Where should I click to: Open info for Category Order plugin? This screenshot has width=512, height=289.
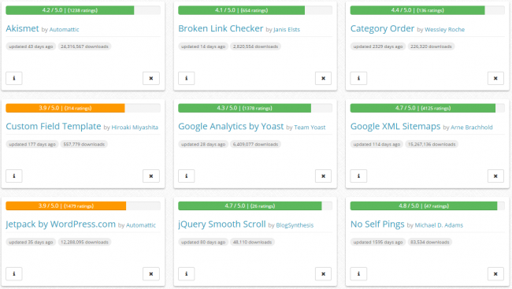[358, 79]
